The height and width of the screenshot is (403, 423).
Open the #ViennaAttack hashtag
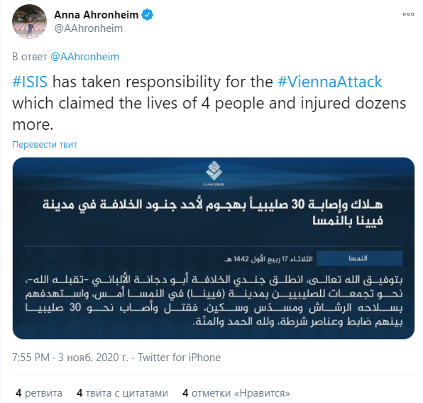click(x=330, y=82)
